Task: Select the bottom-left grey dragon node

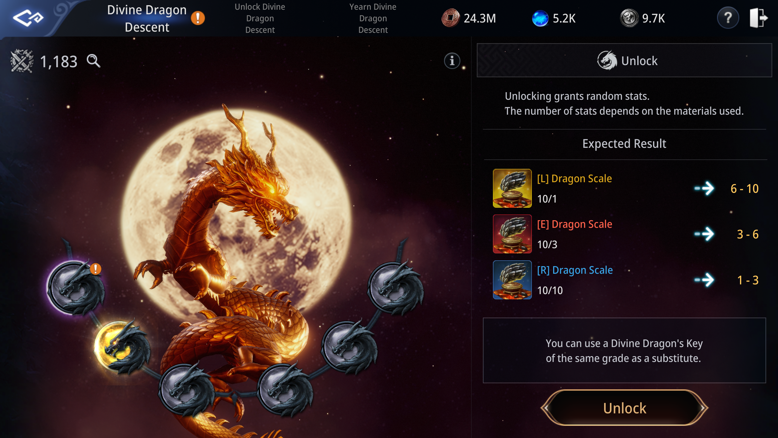Action: [x=187, y=389]
